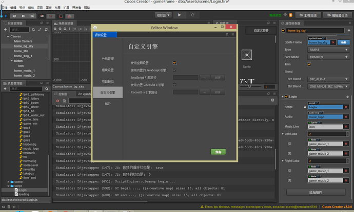This screenshot has width=354, height=212.
Task: Pop out Editor Window project settings panel
Action: (227, 34)
